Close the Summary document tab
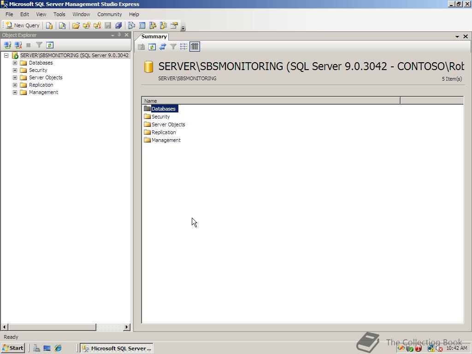The height and width of the screenshot is (354, 472). (466, 36)
